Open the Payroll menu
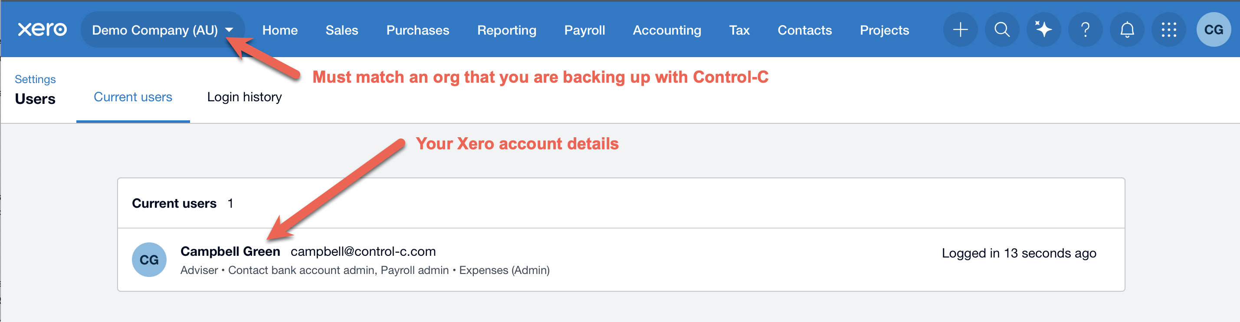Image resolution: width=1240 pixels, height=322 pixels. point(584,30)
